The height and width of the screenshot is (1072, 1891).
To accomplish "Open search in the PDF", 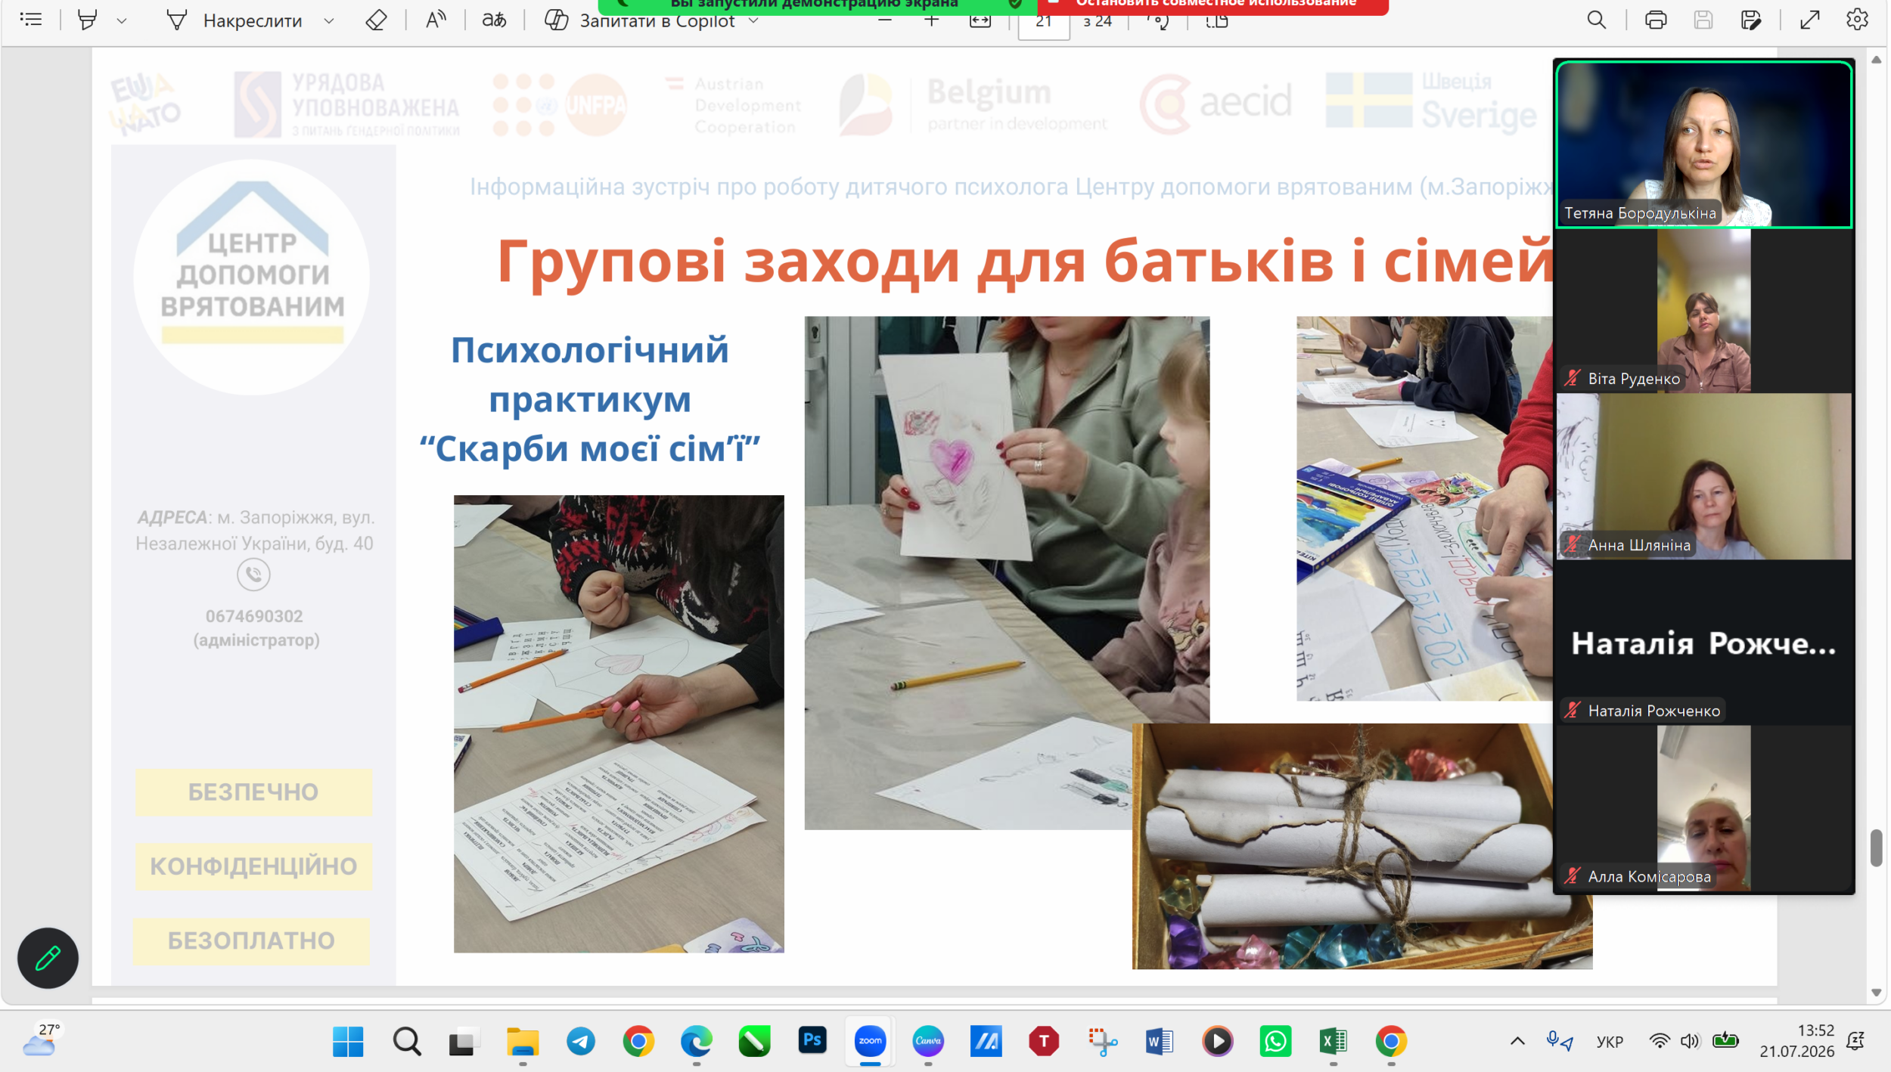I will click(x=1596, y=20).
